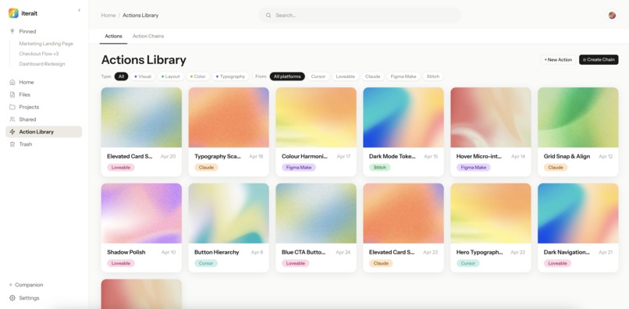
Task: Open Shadow Polish card thumbnail
Action: (x=141, y=214)
